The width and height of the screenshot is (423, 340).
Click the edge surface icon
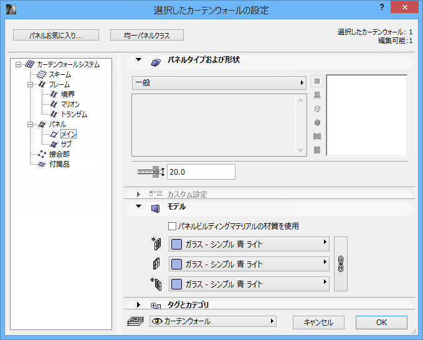point(156,264)
